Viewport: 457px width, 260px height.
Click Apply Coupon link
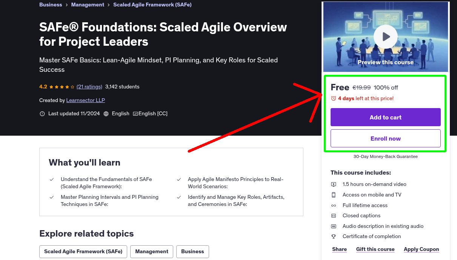pos(422,249)
